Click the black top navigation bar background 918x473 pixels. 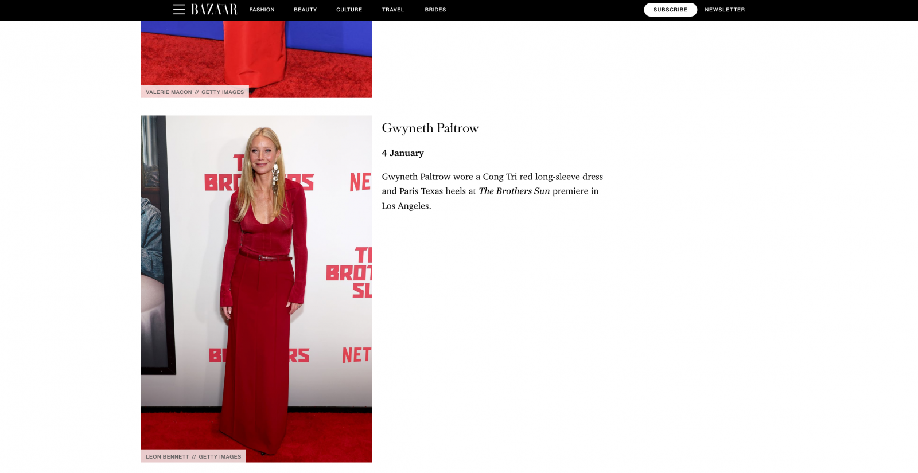coord(545,10)
